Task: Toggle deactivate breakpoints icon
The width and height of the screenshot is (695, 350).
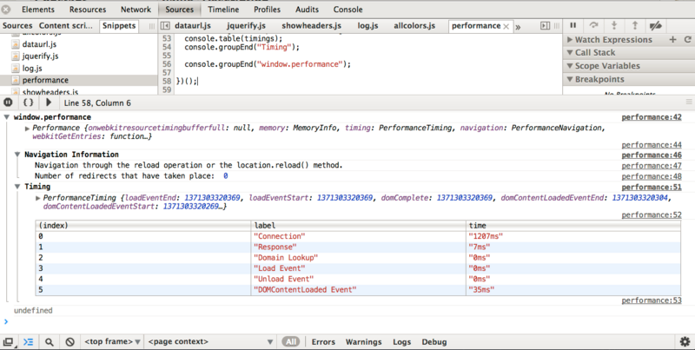Action: click(x=658, y=26)
